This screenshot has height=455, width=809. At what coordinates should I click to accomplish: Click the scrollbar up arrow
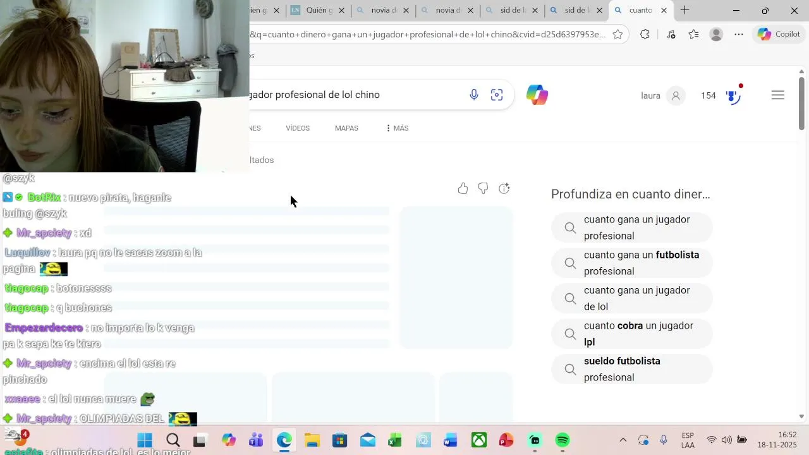click(802, 71)
